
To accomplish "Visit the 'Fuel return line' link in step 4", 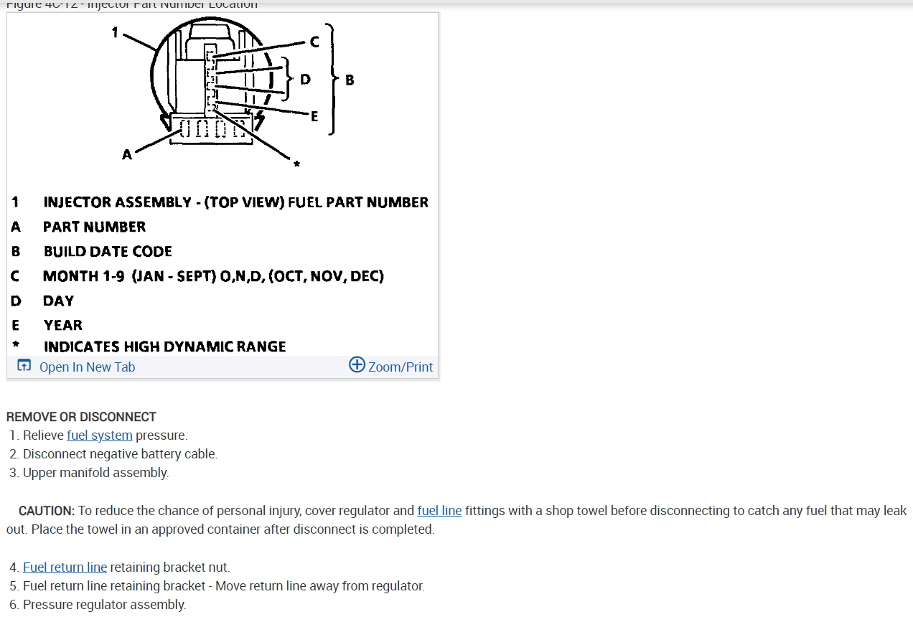I will click(x=65, y=567).
